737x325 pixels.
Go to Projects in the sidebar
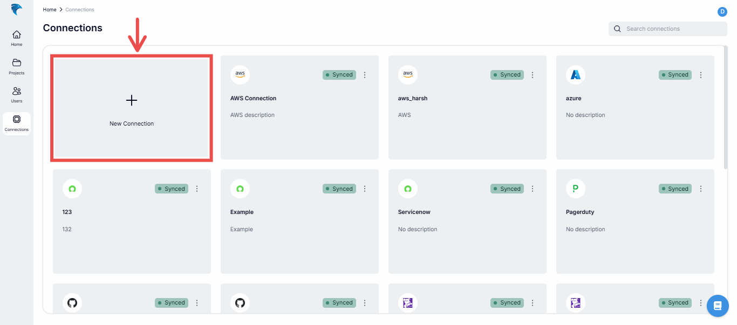tap(17, 66)
